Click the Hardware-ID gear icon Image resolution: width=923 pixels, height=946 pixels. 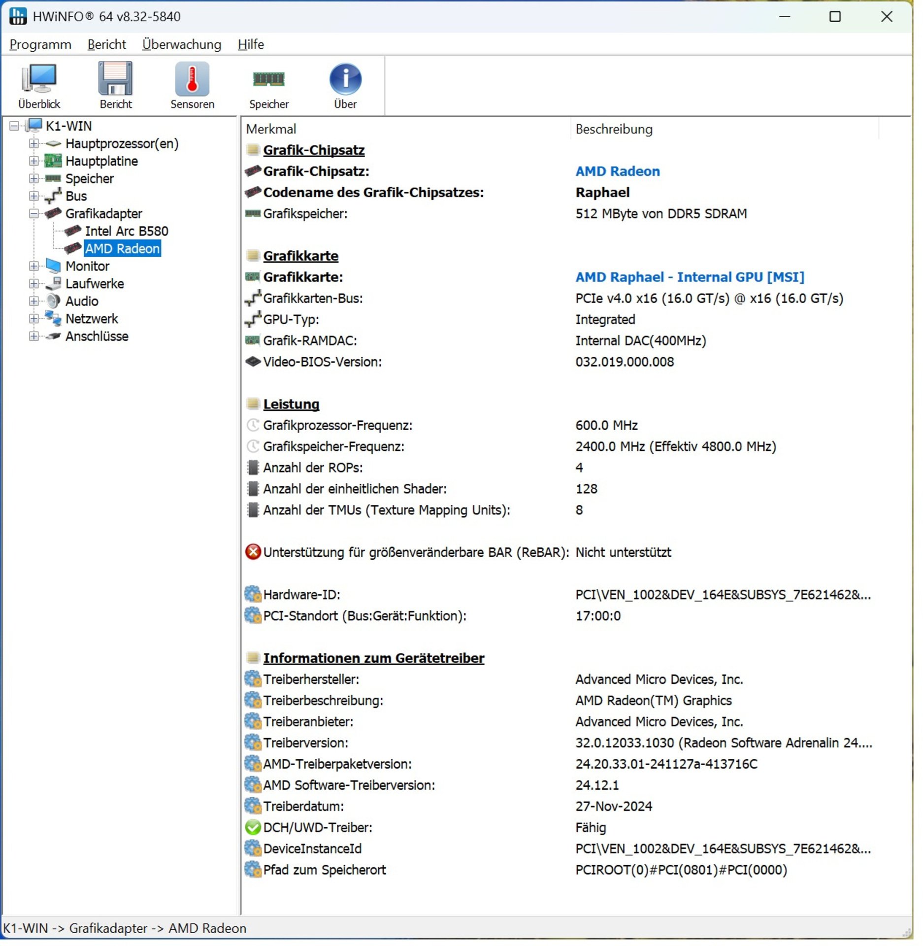[253, 595]
